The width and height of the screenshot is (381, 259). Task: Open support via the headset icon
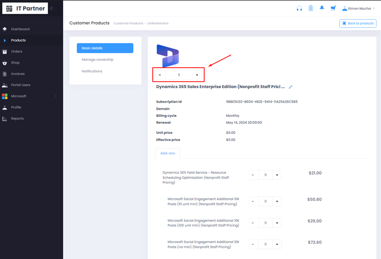(299, 8)
